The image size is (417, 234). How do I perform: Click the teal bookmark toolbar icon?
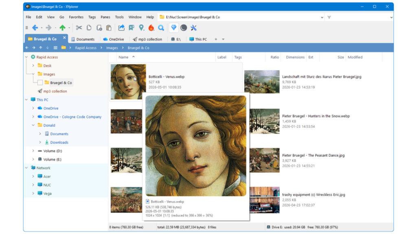coord(132,28)
